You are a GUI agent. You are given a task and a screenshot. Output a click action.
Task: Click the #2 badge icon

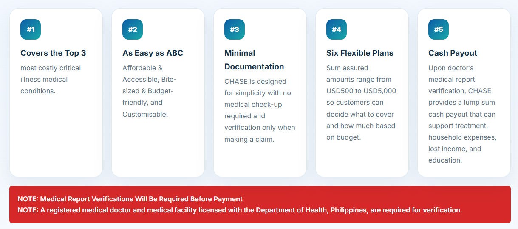coord(133,29)
